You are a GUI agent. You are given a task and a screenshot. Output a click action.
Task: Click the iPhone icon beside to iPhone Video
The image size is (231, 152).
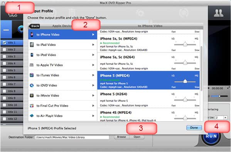(32, 34)
